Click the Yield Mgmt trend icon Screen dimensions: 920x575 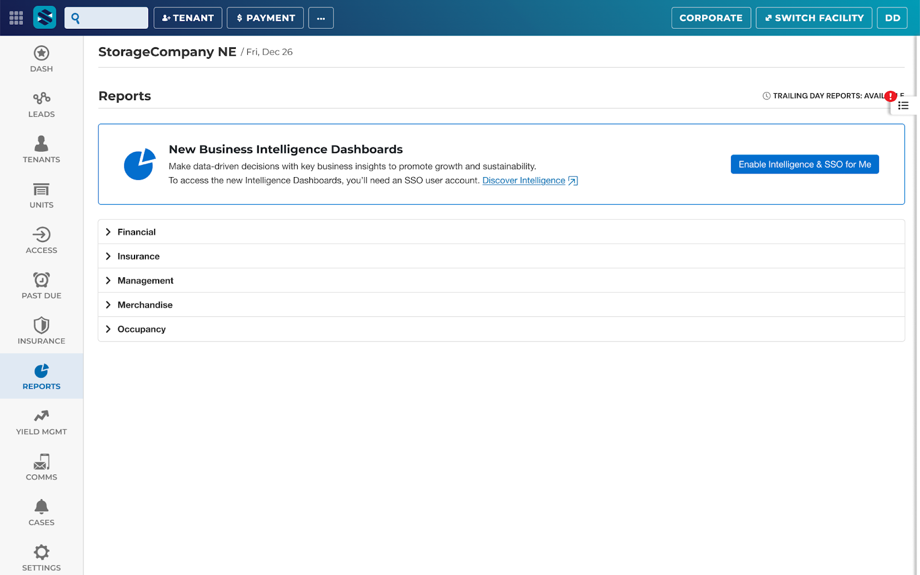coord(41,416)
